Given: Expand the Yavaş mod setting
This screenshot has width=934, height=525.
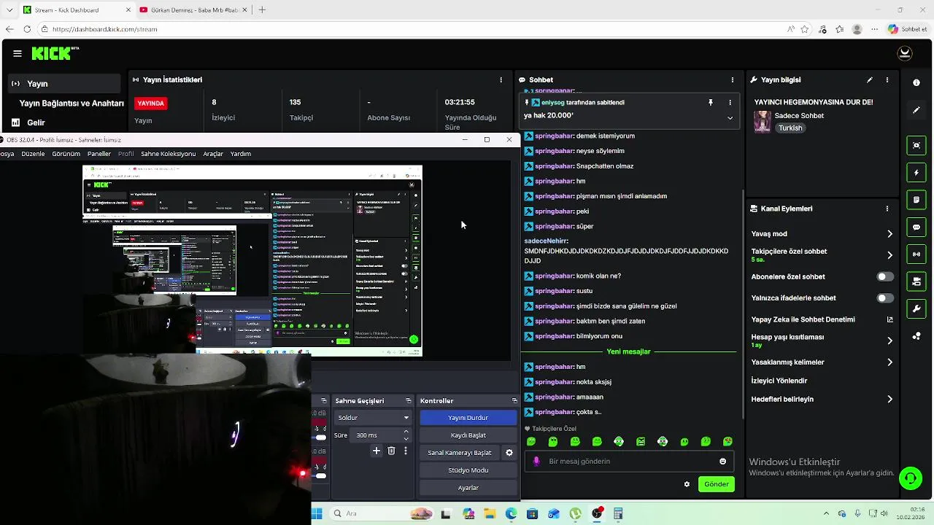Looking at the screenshot, I should pos(889,234).
